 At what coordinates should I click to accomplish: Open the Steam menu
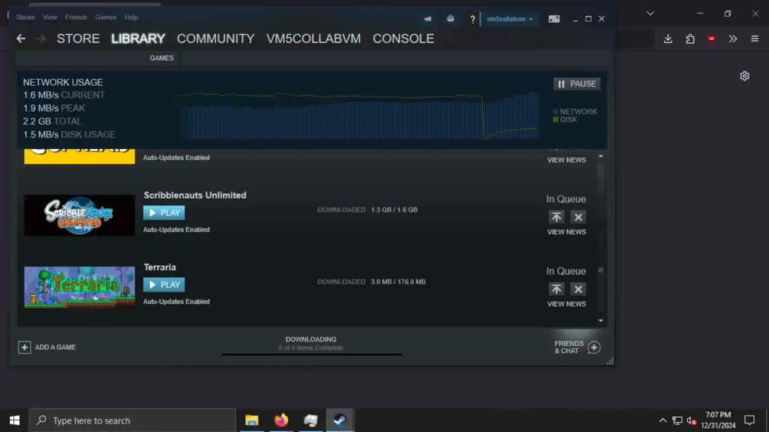coord(25,17)
